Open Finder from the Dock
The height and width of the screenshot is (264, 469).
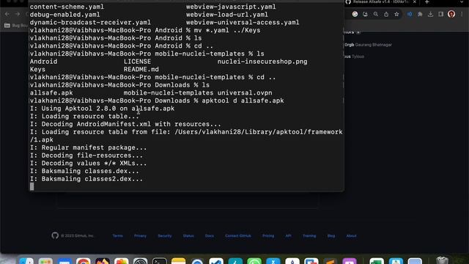tap(26, 261)
